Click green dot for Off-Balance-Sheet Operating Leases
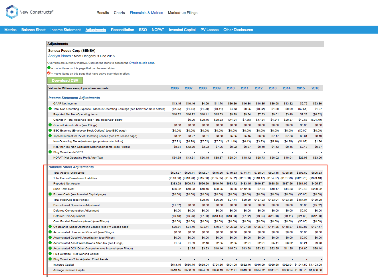This screenshot has height=277, width=378. click(x=50, y=227)
